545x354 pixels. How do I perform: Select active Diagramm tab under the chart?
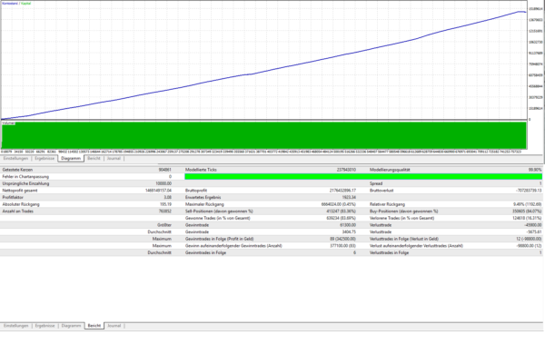tap(71, 159)
